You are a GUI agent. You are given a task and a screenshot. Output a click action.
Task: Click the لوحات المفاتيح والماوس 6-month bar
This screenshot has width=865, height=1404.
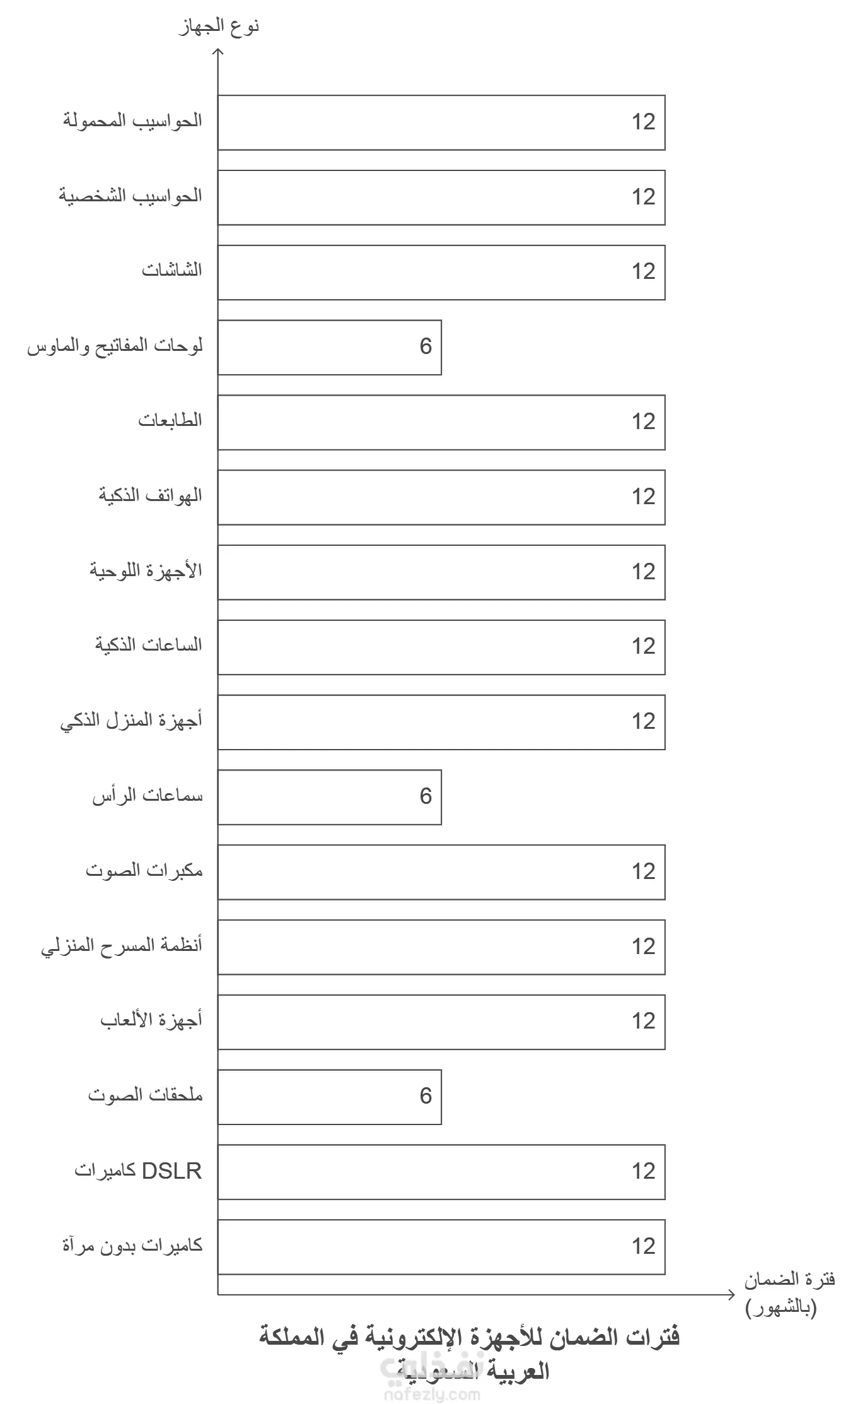[330, 347]
